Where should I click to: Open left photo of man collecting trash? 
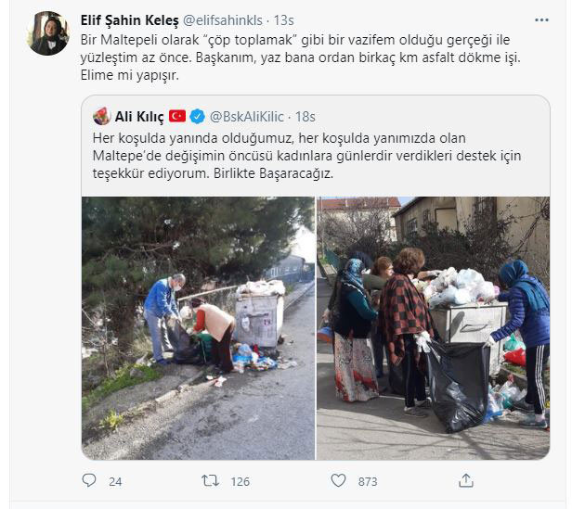(x=198, y=328)
